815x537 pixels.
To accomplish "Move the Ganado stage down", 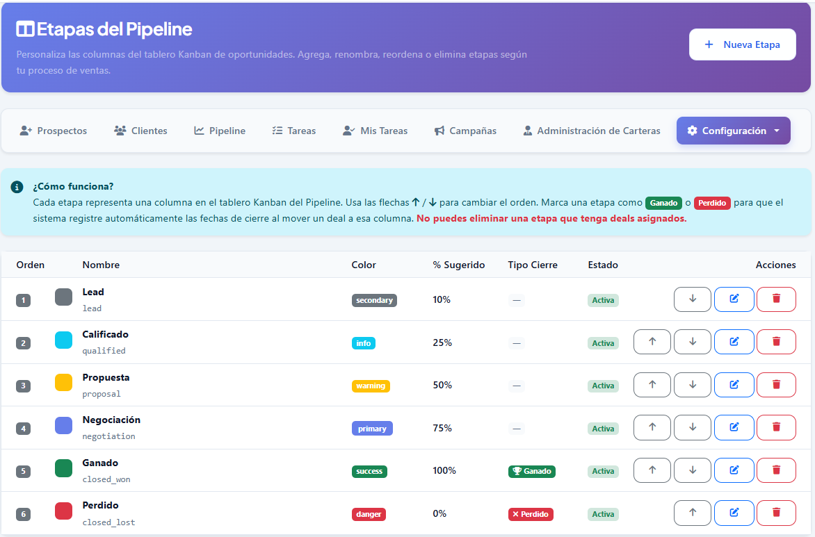I will point(693,470).
